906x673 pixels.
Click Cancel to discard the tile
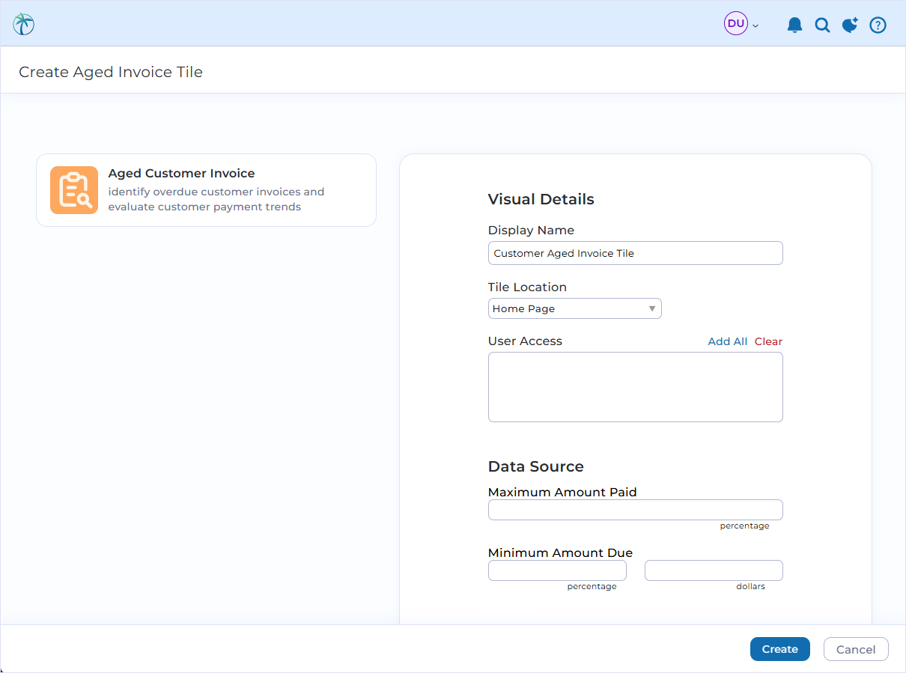point(856,649)
